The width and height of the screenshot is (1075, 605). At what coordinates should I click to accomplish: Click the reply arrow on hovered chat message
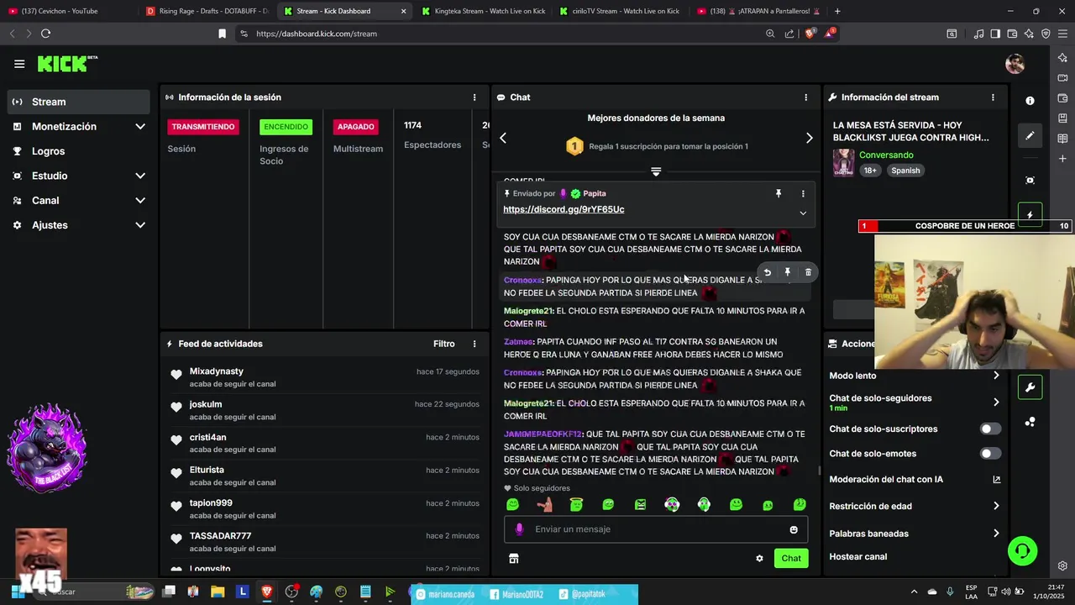(767, 272)
